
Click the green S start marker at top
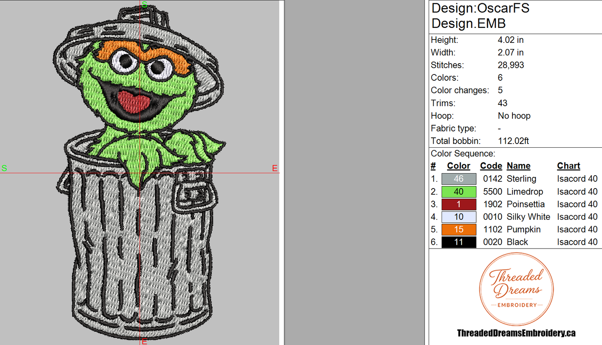click(x=145, y=5)
